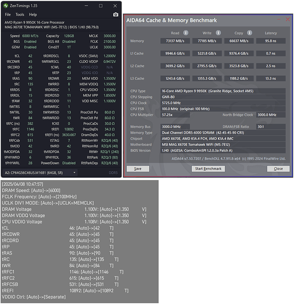The width and height of the screenshot is (295, 305).
Task: Click the ZenTimings camera screenshot icon
Action: tap(115, 14)
